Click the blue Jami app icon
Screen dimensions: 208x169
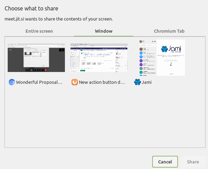[x=137, y=82]
